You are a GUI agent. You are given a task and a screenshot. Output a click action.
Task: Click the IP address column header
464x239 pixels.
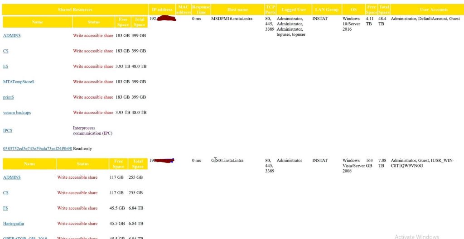click(x=162, y=10)
